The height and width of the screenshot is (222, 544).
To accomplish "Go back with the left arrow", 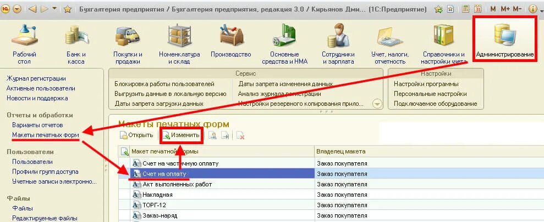I will point(32,9).
